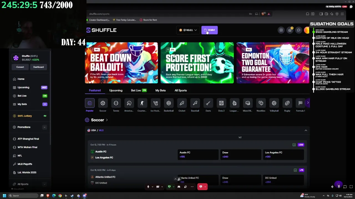Open the Beat Down Bailout NFL banner

point(121,63)
